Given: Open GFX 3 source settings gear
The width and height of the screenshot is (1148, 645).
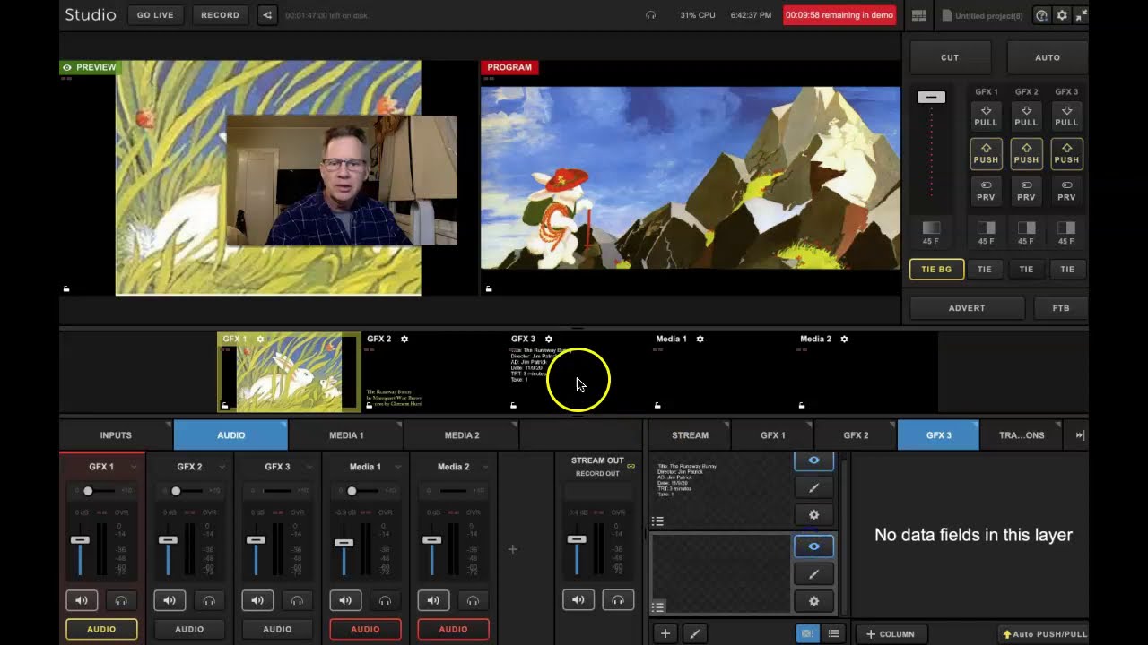Looking at the screenshot, I should pos(549,340).
